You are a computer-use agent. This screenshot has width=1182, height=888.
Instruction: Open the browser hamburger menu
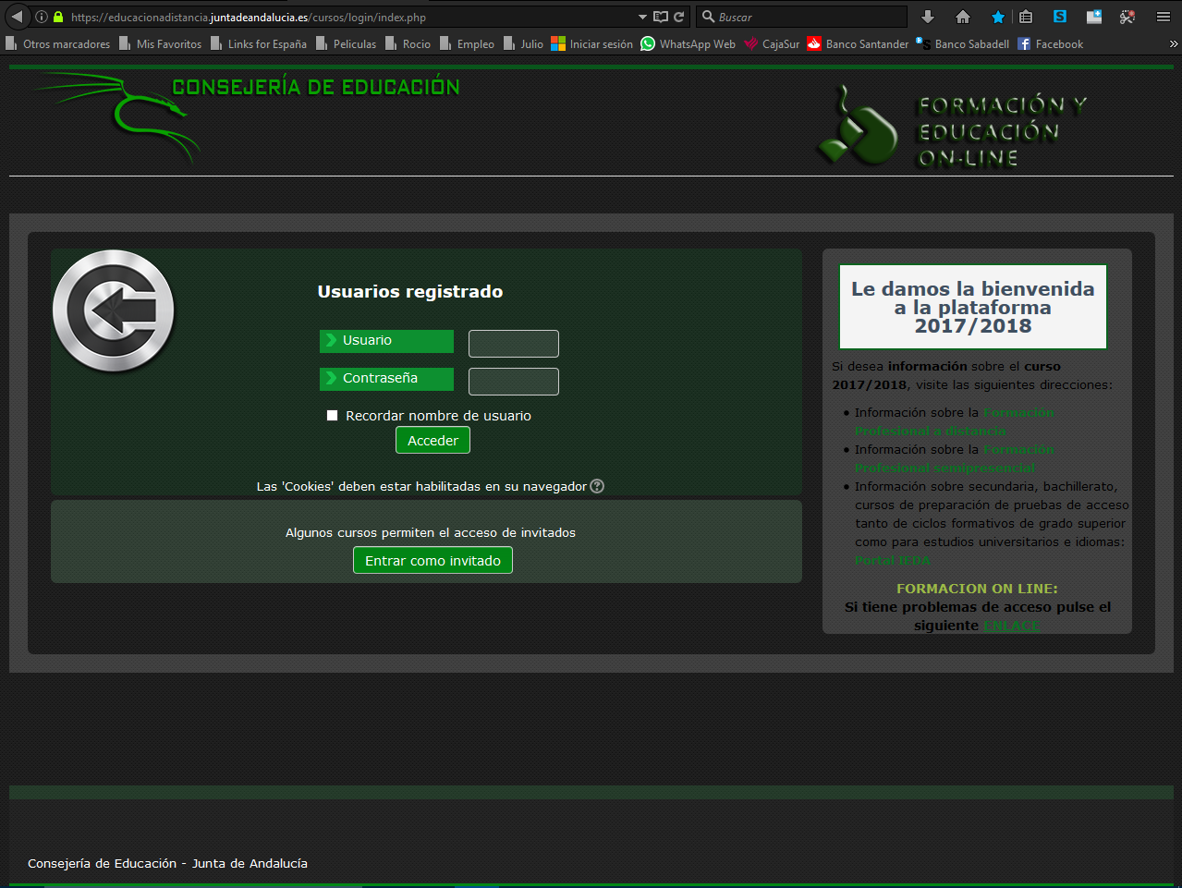(x=1164, y=17)
